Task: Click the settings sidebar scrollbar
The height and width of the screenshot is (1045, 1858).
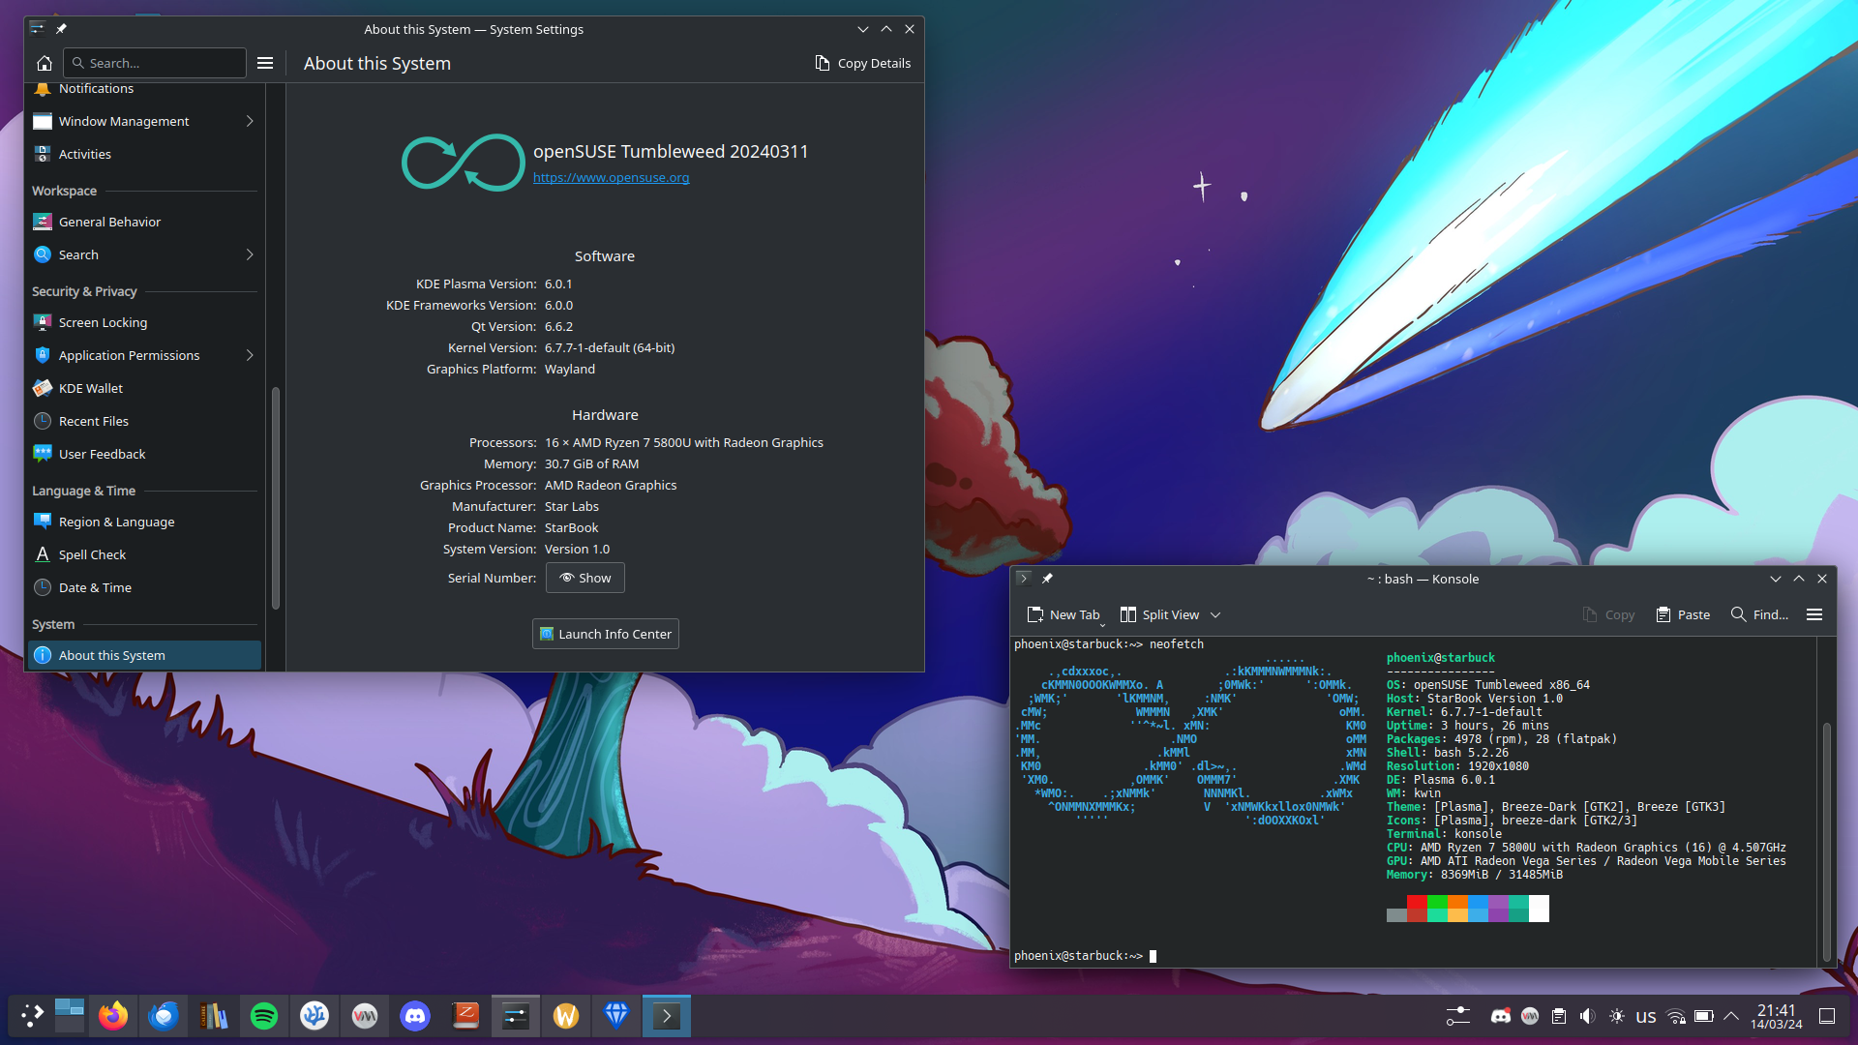Action: click(276, 498)
